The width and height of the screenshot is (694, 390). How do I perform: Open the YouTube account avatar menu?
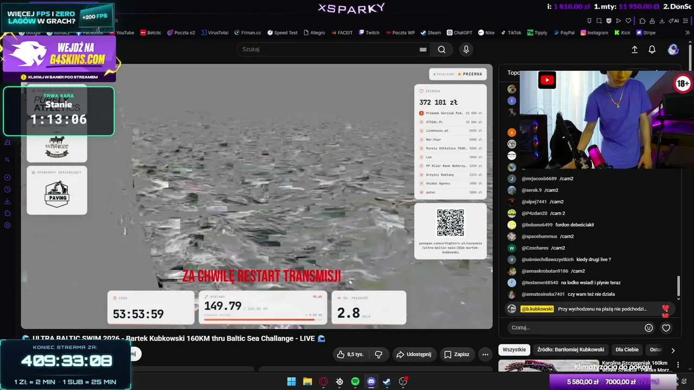(673, 49)
